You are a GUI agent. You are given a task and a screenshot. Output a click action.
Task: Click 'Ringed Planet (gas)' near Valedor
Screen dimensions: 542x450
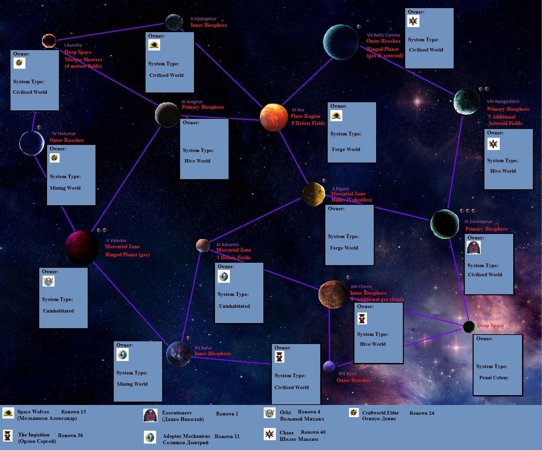127,255
